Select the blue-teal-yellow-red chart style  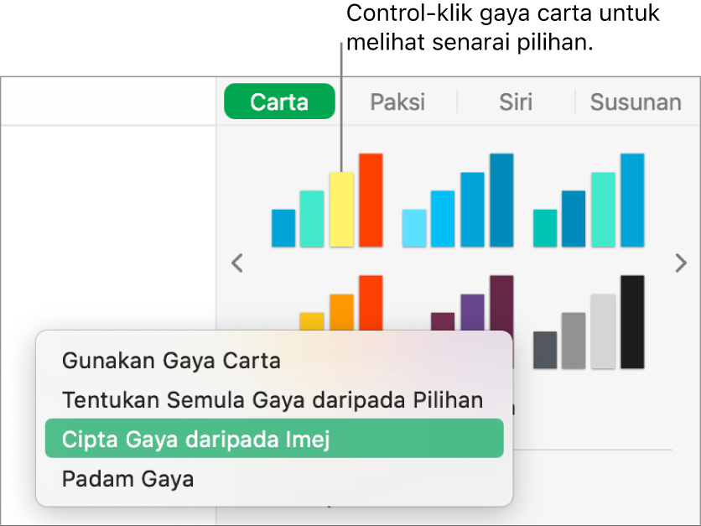pyautogui.click(x=327, y=200)
